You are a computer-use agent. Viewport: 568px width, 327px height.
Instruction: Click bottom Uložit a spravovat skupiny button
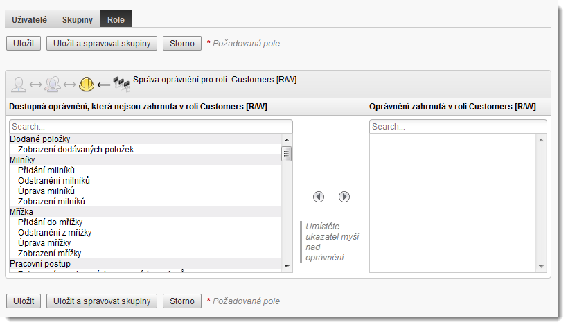(x=102, y=301)
